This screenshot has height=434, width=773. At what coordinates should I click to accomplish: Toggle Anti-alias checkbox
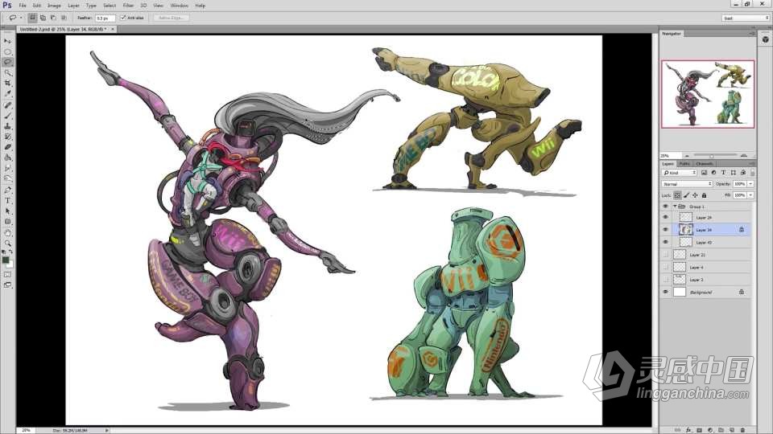click(122, 18)
